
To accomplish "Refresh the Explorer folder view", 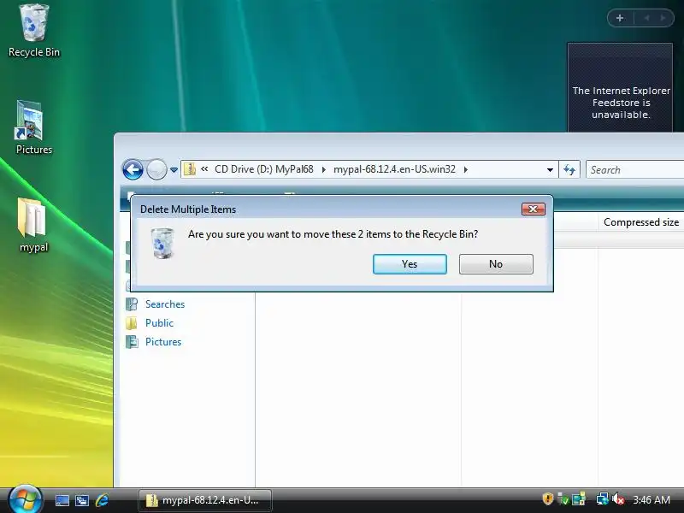I will [569, 169].
